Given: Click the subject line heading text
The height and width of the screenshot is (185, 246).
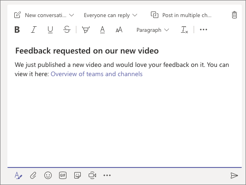Looking at the screenshot, I should click(87, 51).
